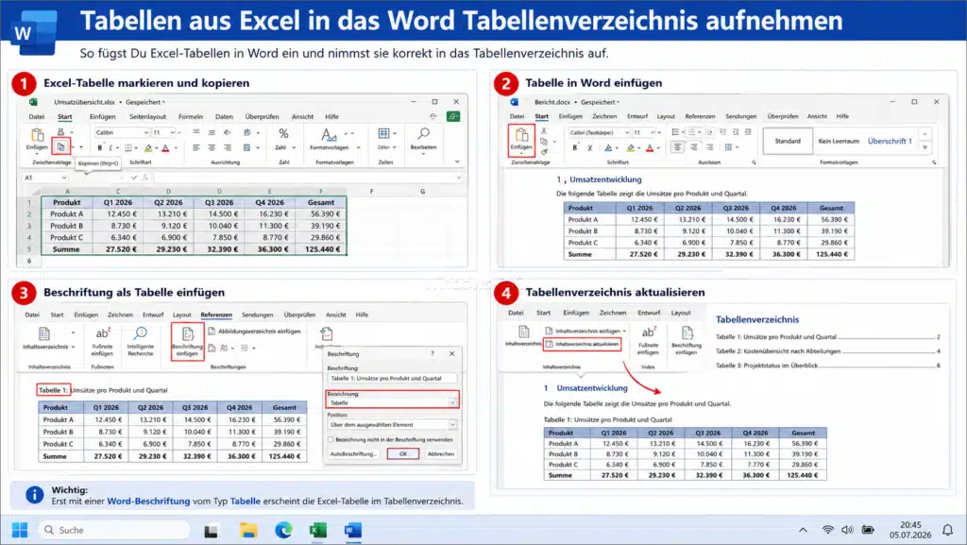Click Excel's large Einfügen clipboard icon
This screenshot has width=967, height=545.
37,134
